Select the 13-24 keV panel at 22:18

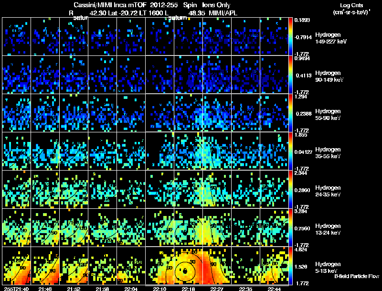click(x=188, y=227)
